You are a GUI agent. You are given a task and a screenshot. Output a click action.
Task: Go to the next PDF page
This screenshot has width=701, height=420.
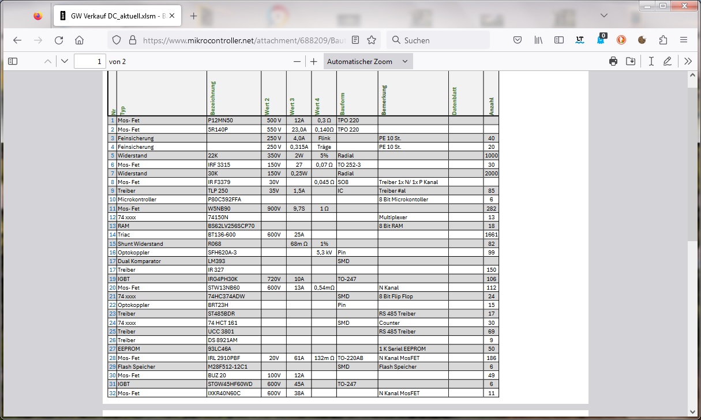coord(64,61)
